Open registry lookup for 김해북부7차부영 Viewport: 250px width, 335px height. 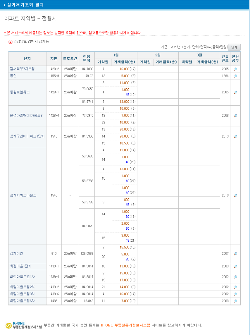pos(235,69)
